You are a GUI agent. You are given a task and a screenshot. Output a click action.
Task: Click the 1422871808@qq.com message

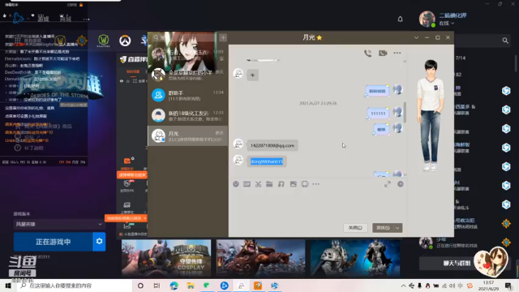pos(272,146)
